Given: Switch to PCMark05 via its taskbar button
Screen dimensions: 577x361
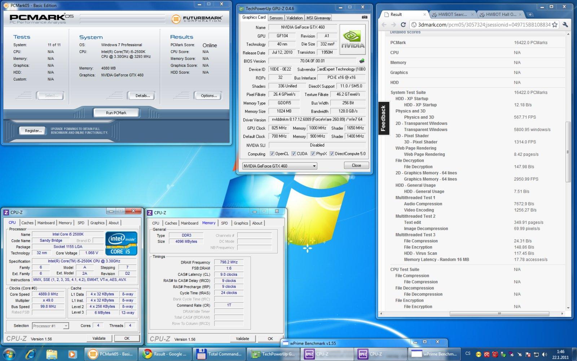Looking at the screenshot, I should pos(111,354).
